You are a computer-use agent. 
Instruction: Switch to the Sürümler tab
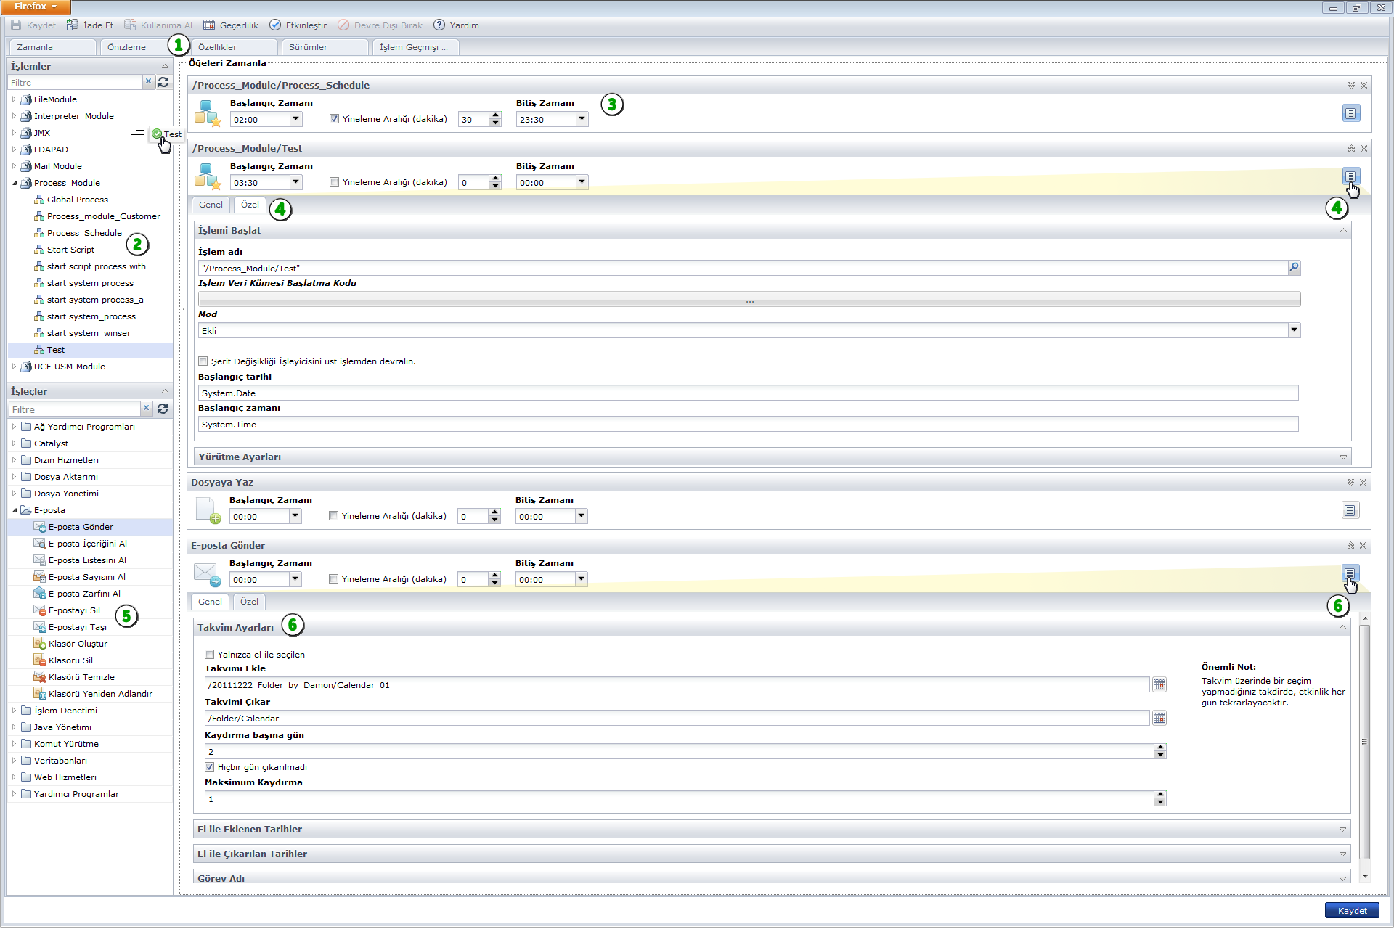point(309,48)
